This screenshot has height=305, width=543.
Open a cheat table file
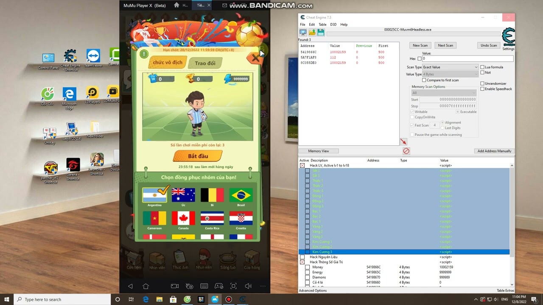tap(312, 32)
